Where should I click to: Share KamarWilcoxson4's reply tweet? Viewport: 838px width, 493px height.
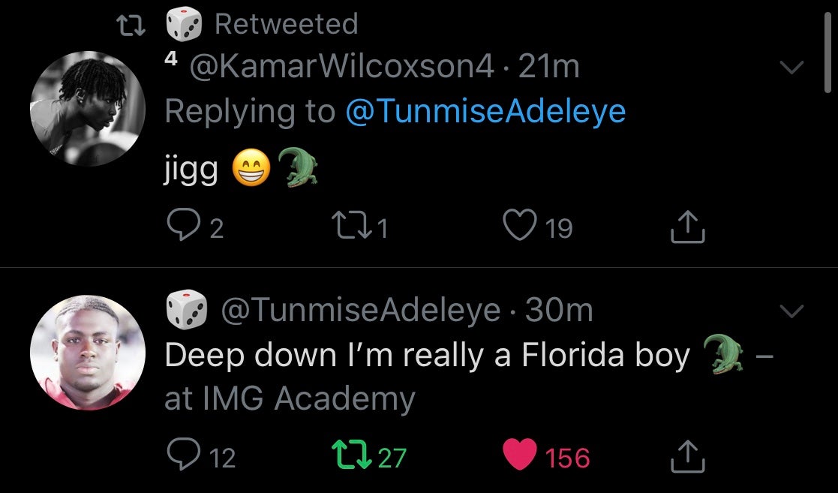687,227
